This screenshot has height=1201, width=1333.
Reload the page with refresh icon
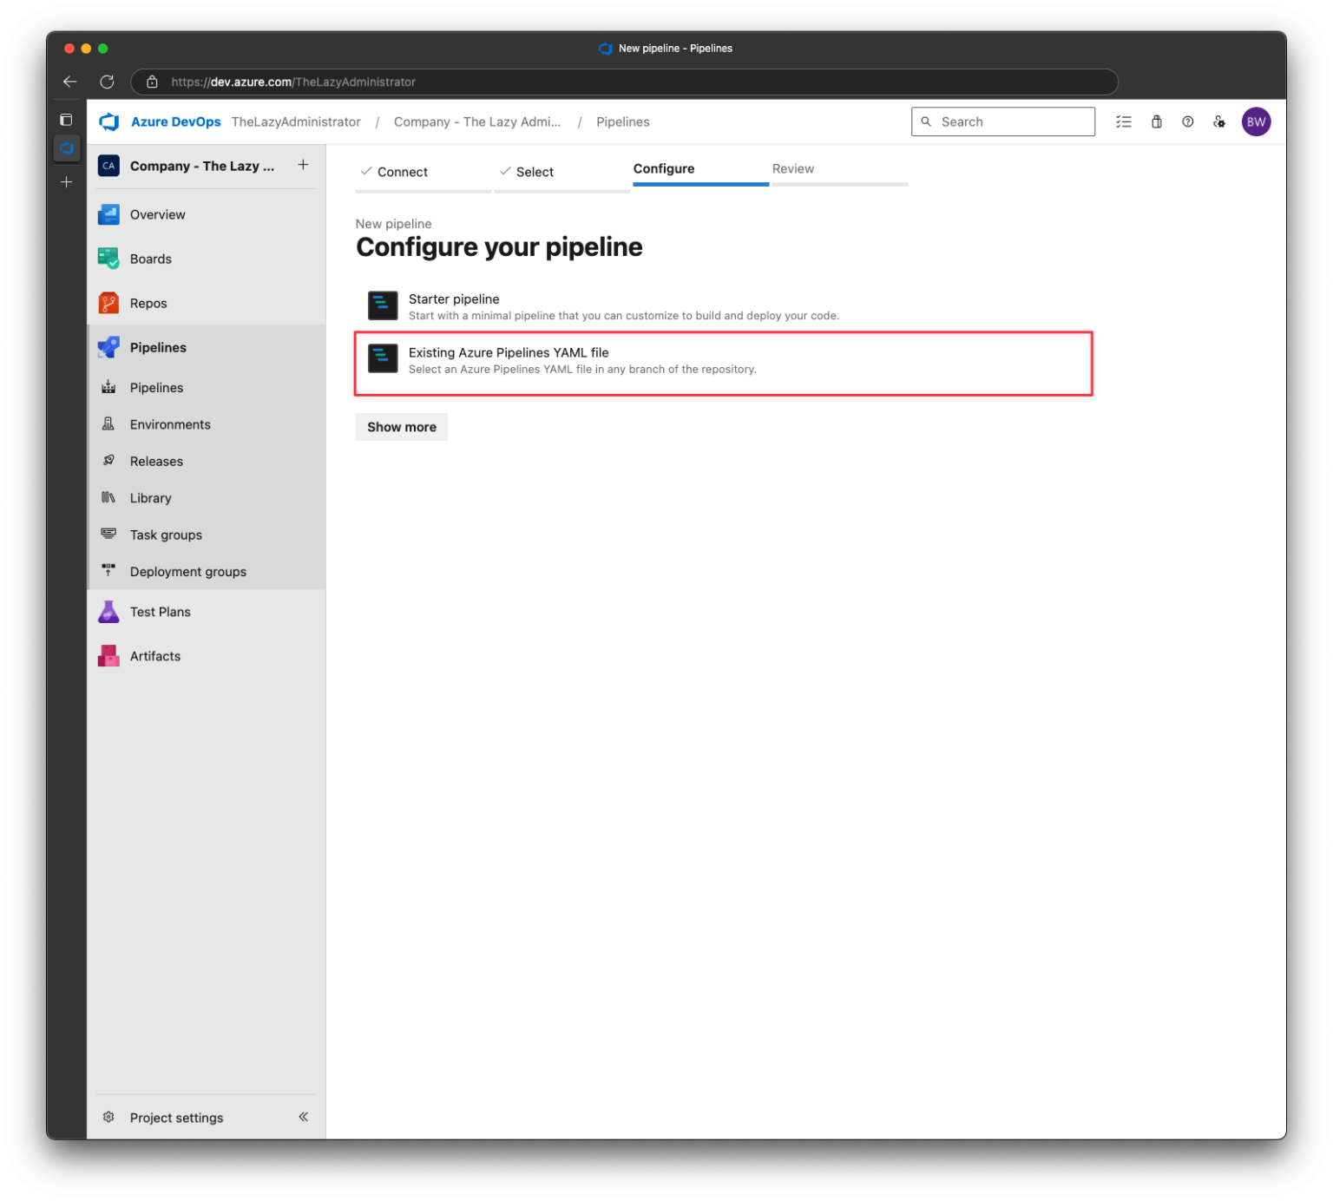tap(107, 82)
